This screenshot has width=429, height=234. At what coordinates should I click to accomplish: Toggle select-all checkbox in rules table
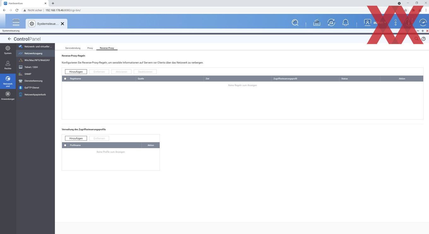point(65,79)
